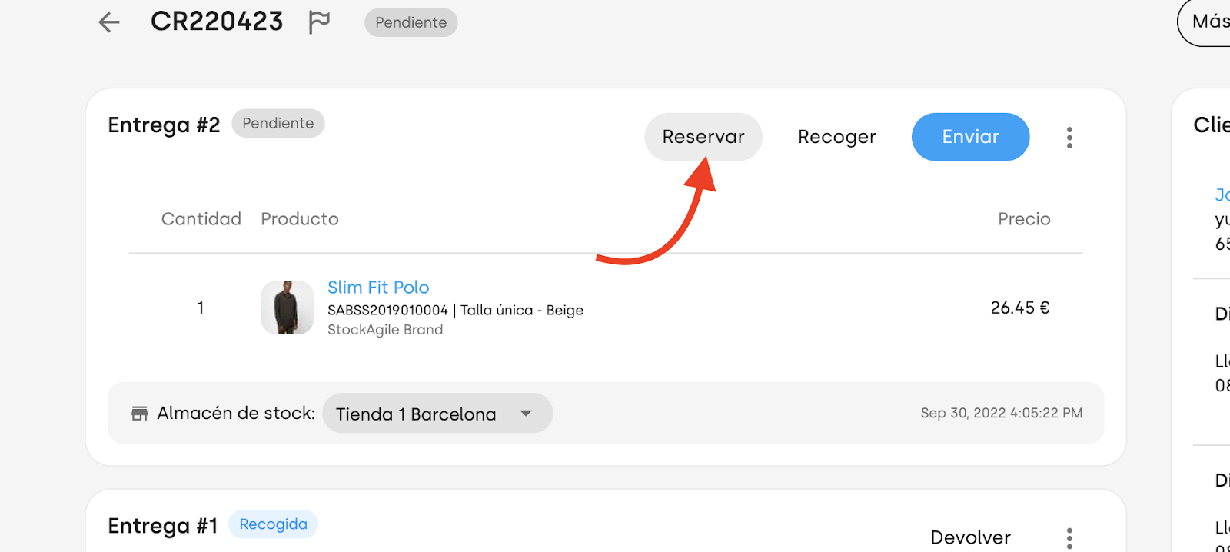
Task: Click the flag icon beside CR220423
Action: tap(319, 22)
